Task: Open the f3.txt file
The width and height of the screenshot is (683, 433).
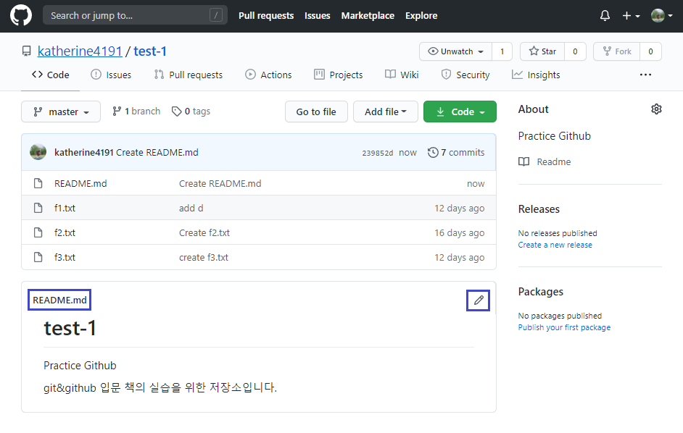Action: [x=65, y=257]
